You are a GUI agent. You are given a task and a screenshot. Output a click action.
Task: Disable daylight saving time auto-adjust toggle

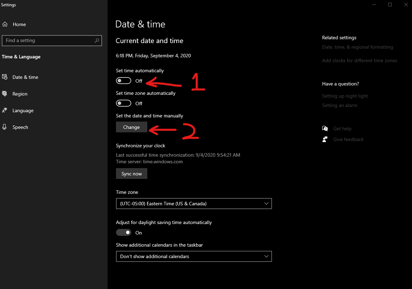tap(124, 233)
